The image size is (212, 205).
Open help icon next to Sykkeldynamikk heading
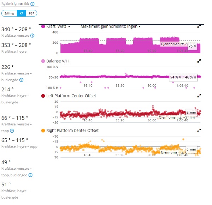[x=33, y=4]
